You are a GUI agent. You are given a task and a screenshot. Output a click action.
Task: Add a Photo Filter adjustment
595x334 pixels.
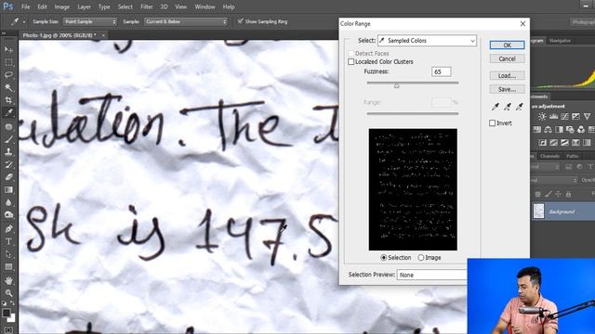click(x=570, y=130)
